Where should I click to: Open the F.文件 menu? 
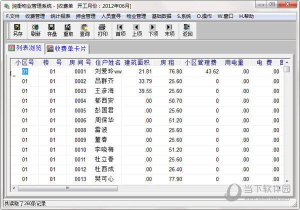point(13,16)
